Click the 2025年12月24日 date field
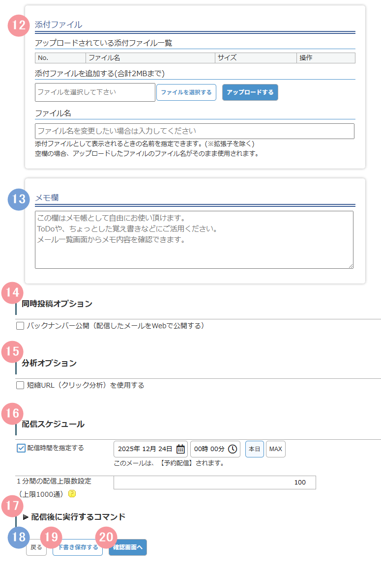 [145, 449]
